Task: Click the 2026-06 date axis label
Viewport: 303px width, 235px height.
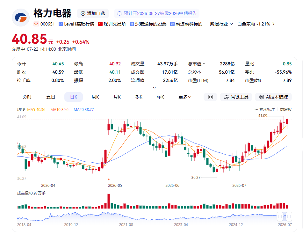Action: tap(172, 186)
